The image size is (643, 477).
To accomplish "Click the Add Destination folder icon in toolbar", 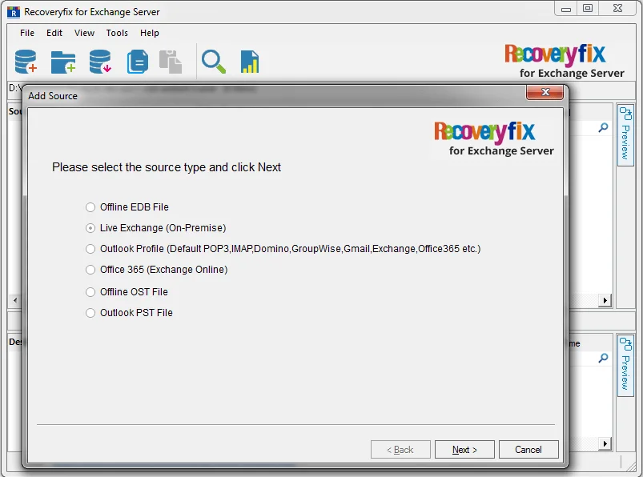I will (x=63, y=62).
